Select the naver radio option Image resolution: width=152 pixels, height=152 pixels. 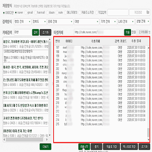click(16, 13)
